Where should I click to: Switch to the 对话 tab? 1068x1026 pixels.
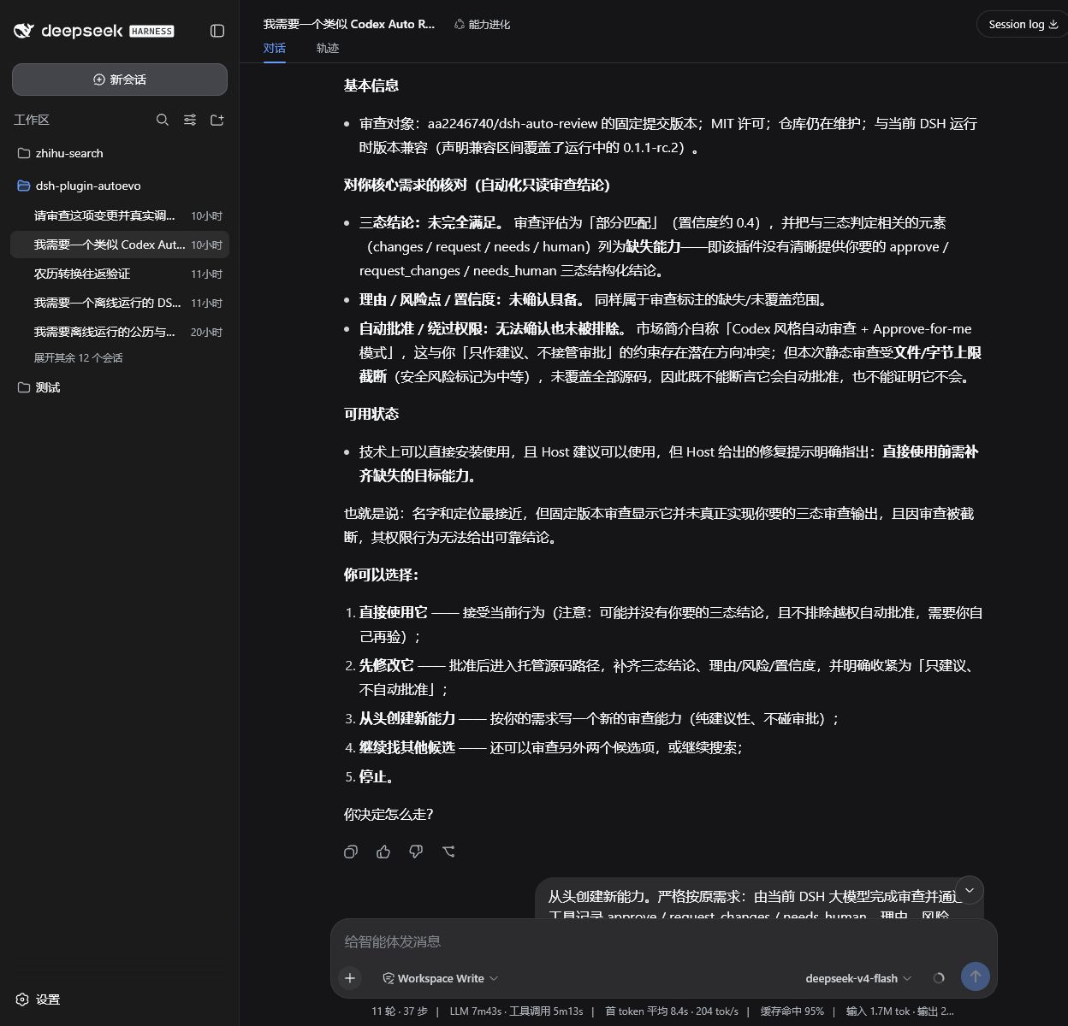pyautogui.click(x=274, y=49)
